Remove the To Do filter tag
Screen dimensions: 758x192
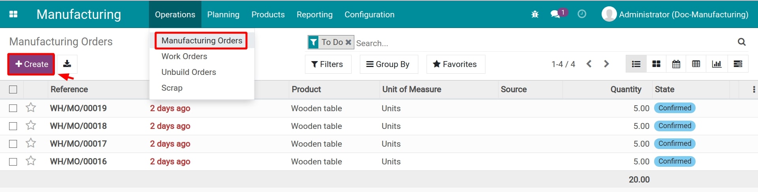pos(348,42)
